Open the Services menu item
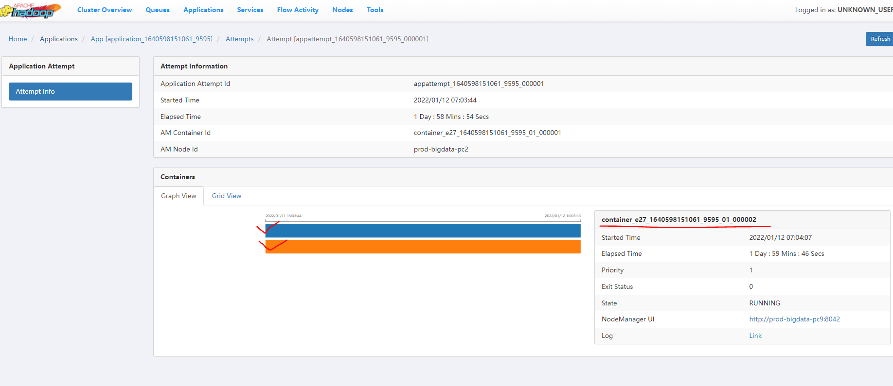 (250, 10)
